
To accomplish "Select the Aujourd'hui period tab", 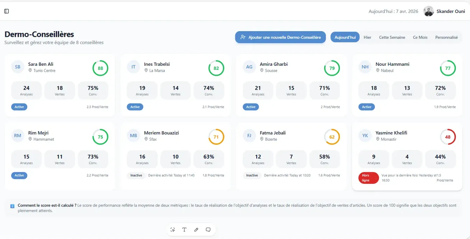I will 345,37.
